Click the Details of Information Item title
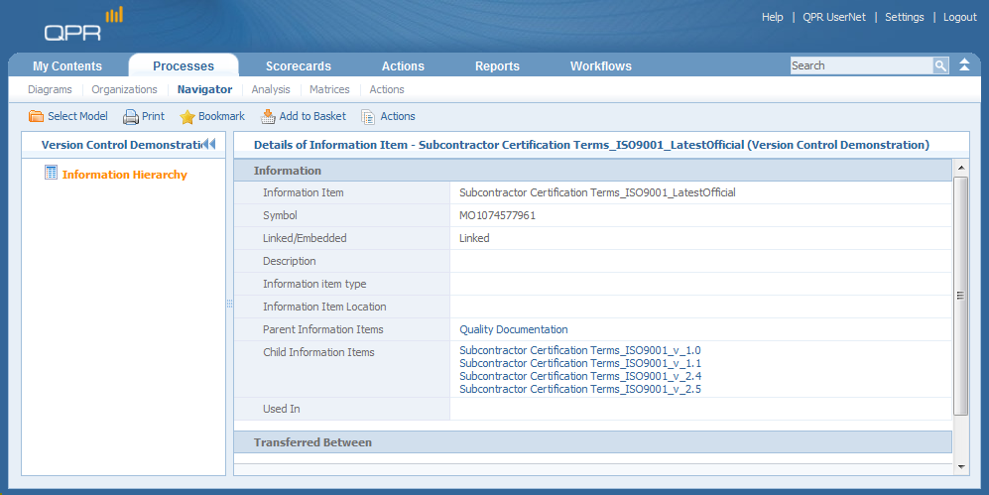989x495 pixels. click(591, 145)
